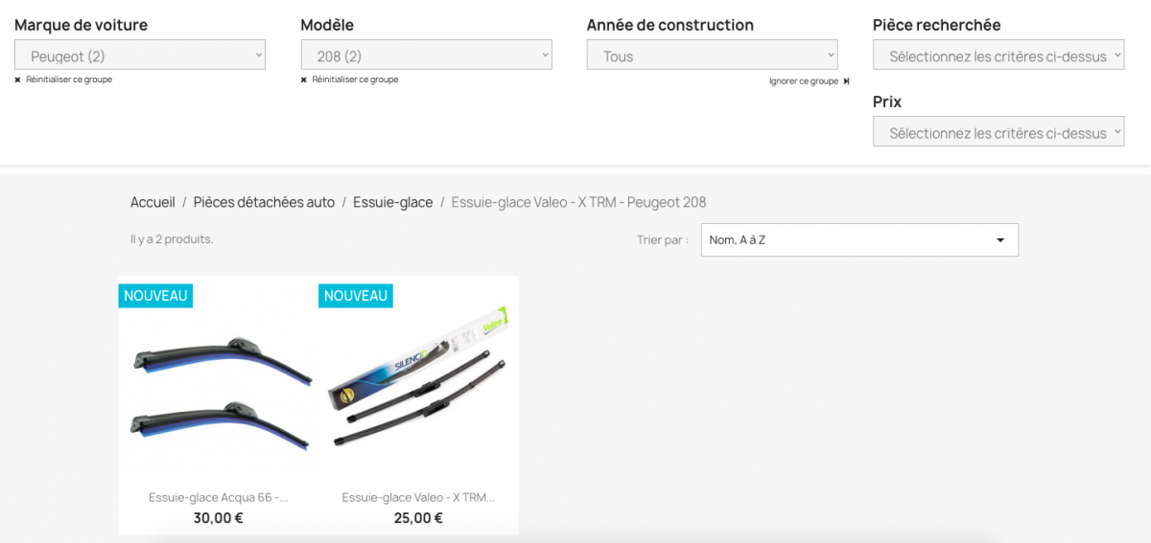Screen dimensions: 1151x543
Task: Open 'Pièces détachées auto' breadcrumb
Action: pos(264,202)
